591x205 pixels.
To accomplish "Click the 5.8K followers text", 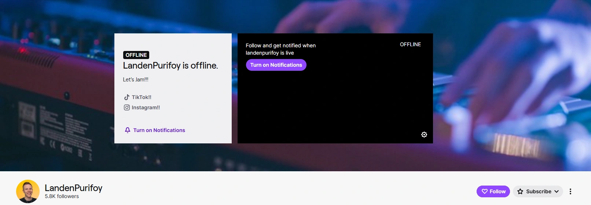I will 62,196.
